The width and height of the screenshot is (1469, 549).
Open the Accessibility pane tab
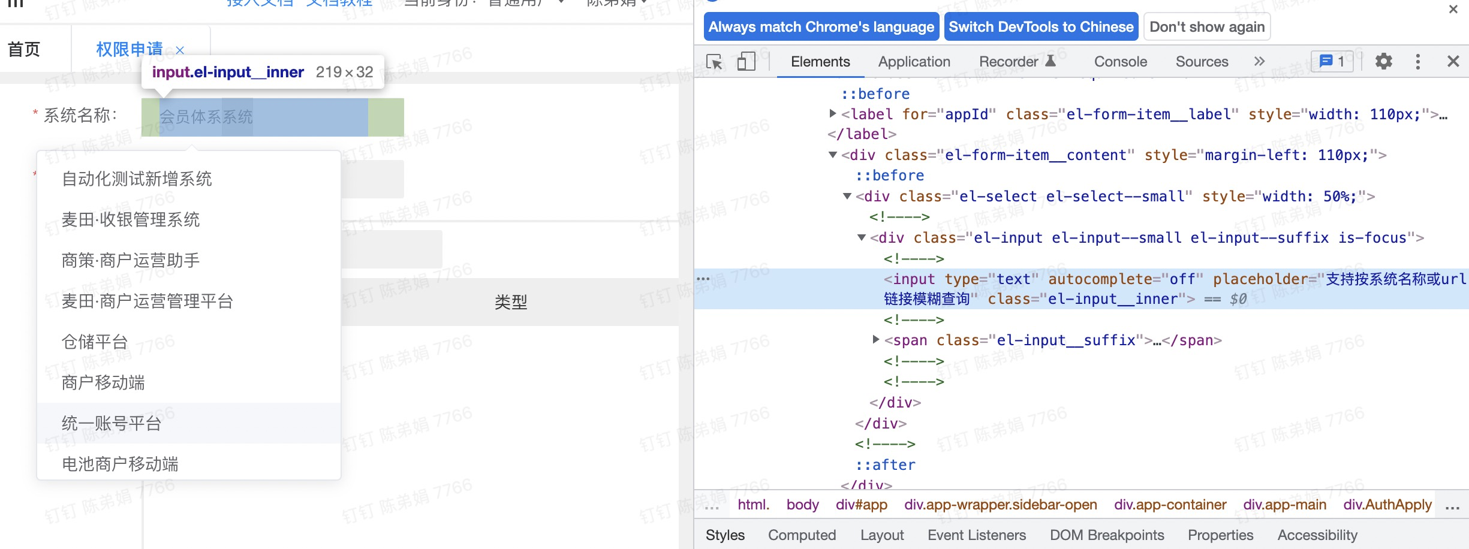(x=1317, y=535)
